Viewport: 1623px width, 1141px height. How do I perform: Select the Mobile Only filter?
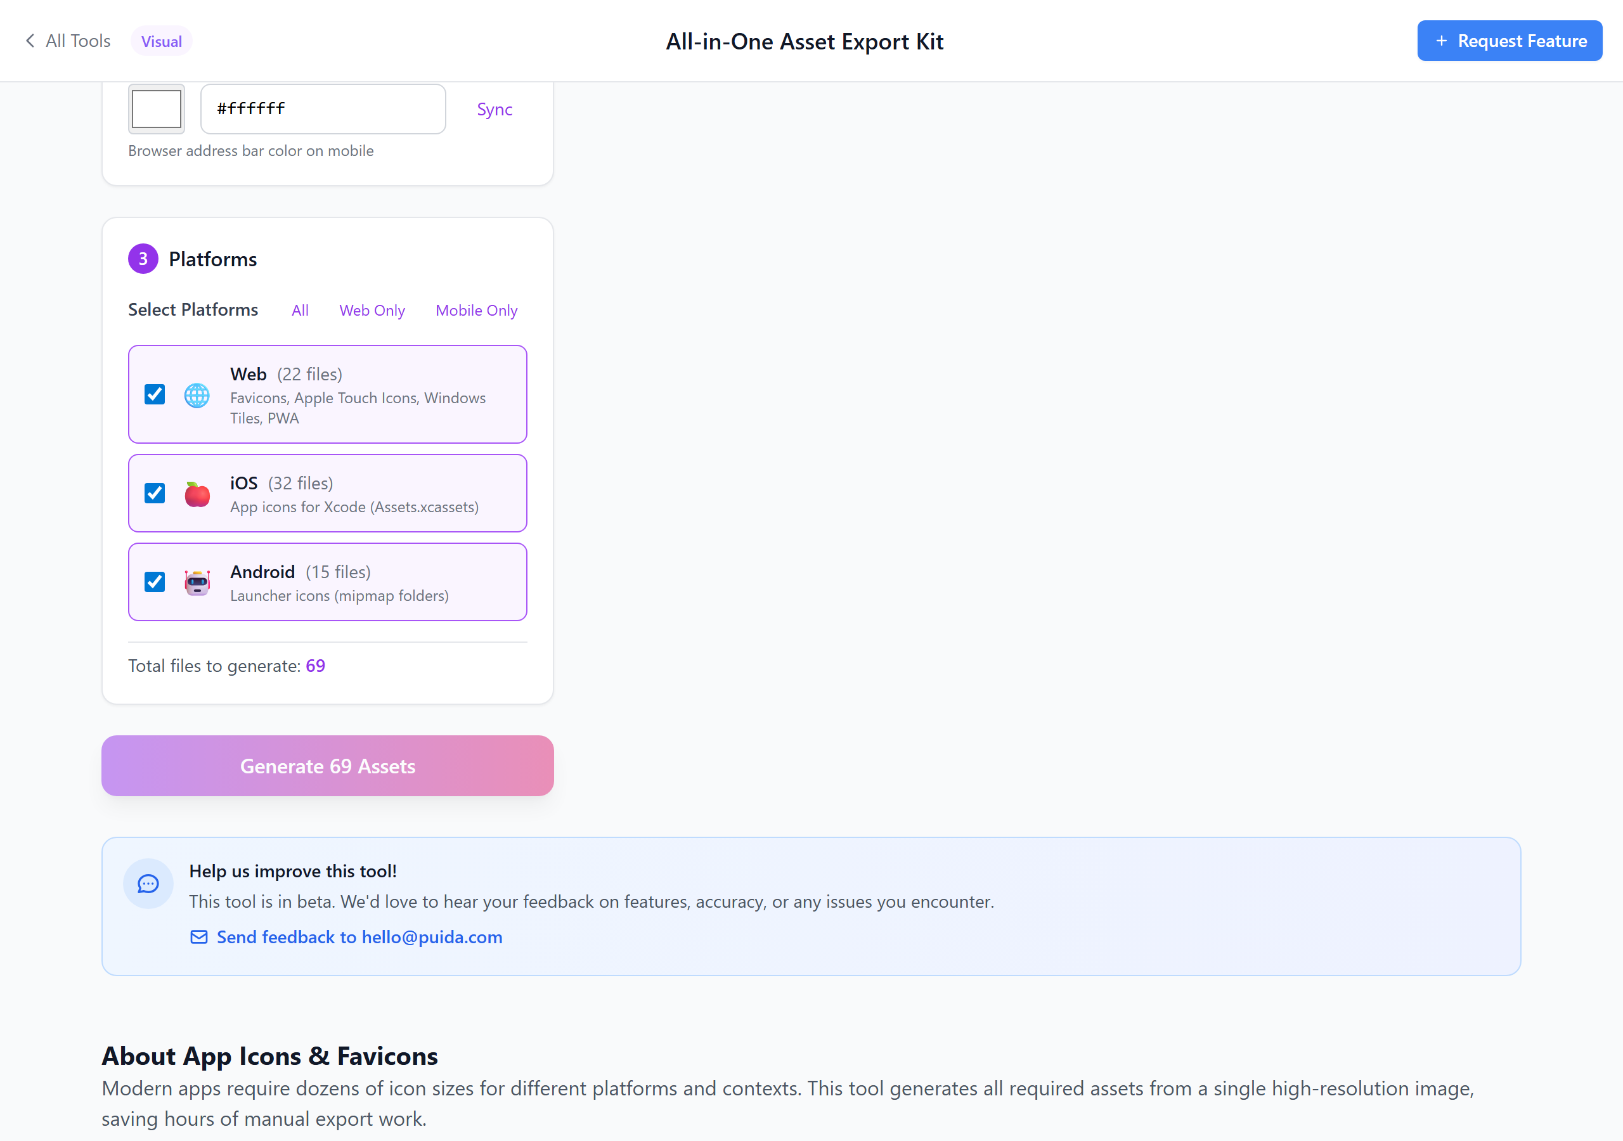(x=475, y=311)
